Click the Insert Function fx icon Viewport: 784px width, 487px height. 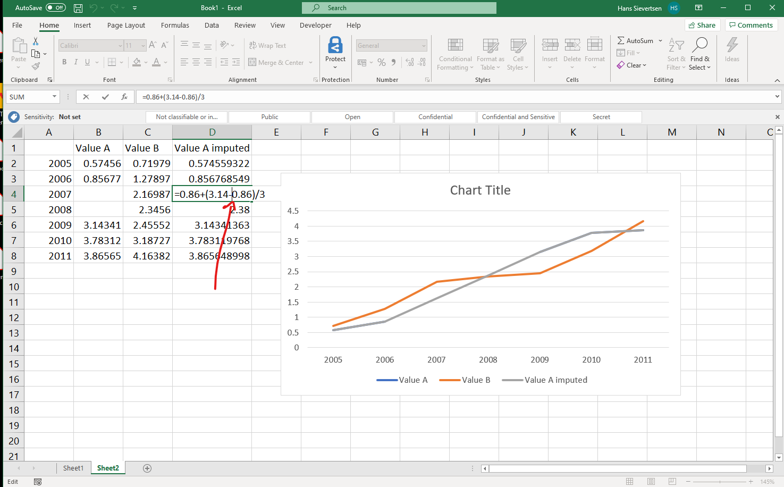[x=124, y=97]
